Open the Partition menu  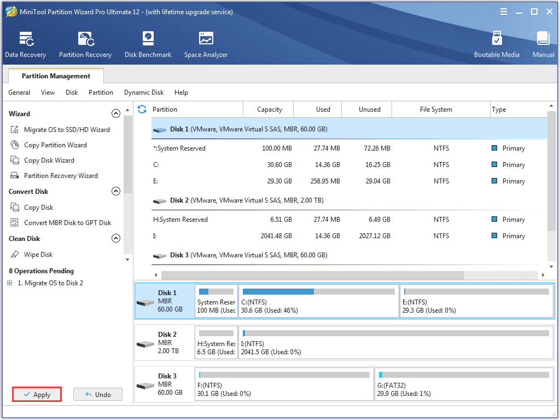click(x=101, y=93)
